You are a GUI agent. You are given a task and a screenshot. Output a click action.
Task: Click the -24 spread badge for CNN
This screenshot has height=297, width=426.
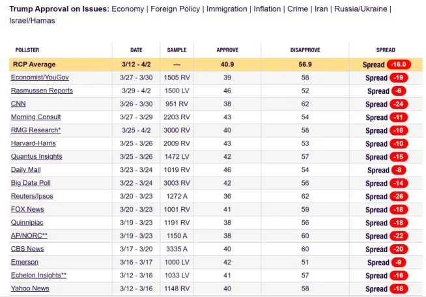(x=399, y=104)
